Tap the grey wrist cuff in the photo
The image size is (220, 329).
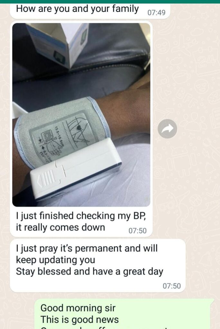[x=61, y=130]
